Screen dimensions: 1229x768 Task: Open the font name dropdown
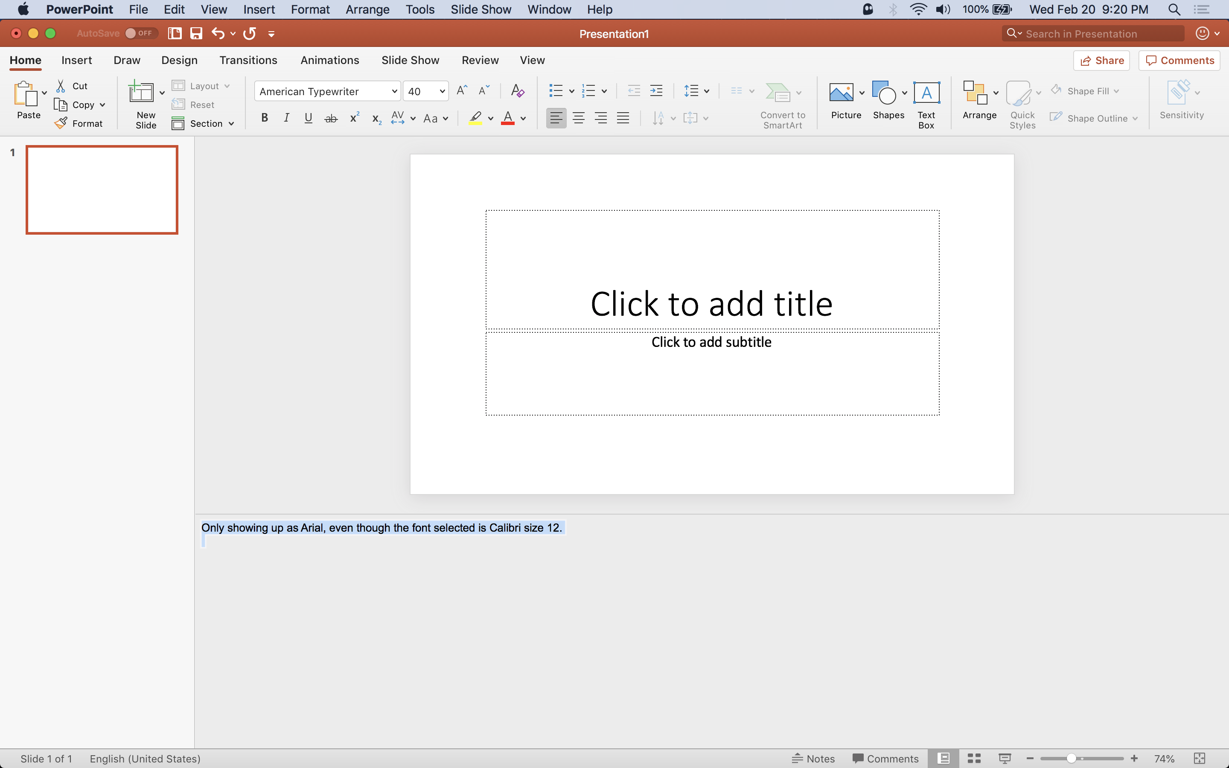pyautogui.click(x=394, y=91)
